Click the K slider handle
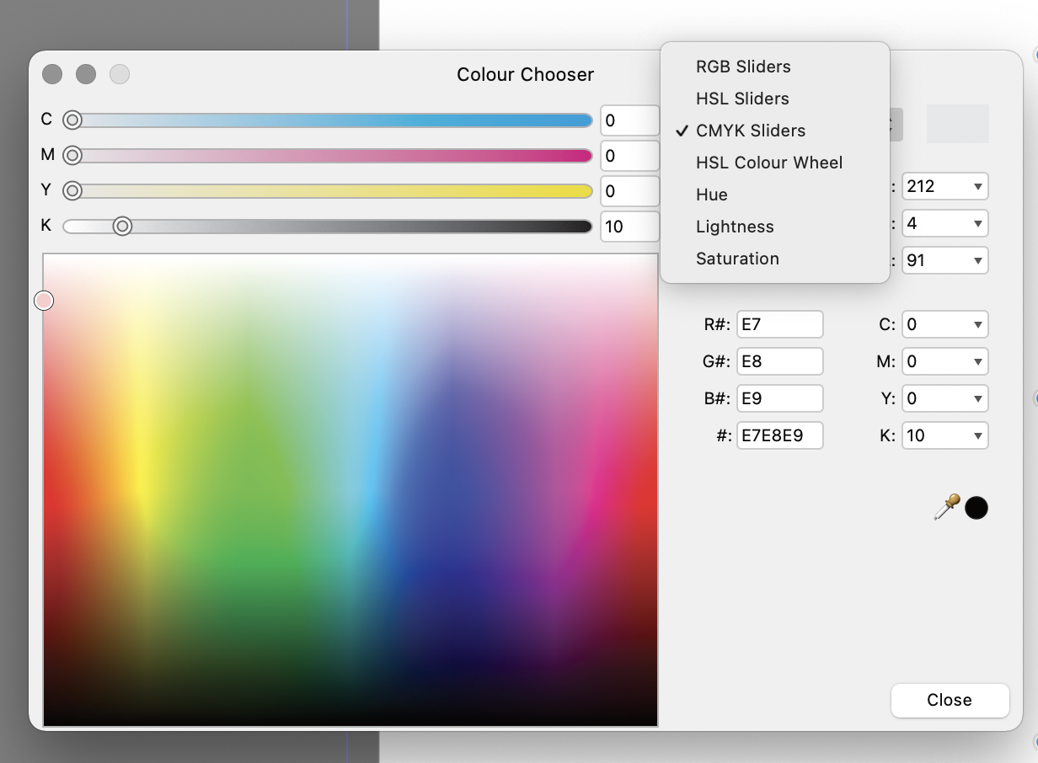This screenshot has height=763, width=1038. coord(122,227)
